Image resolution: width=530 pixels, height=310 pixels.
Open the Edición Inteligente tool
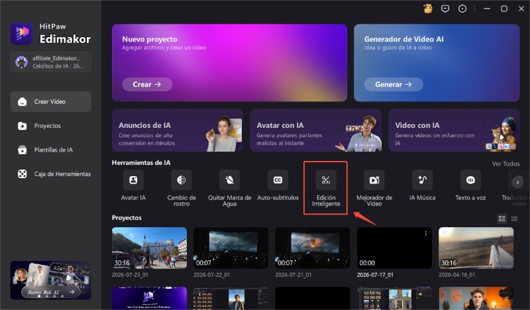tap(326, 188)
